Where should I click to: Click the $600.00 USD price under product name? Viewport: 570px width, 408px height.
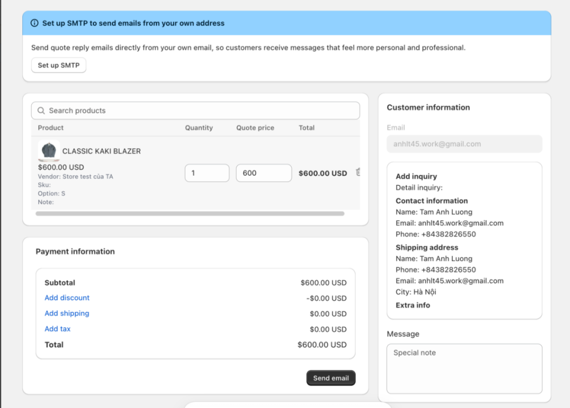click(x=61, y=167)
